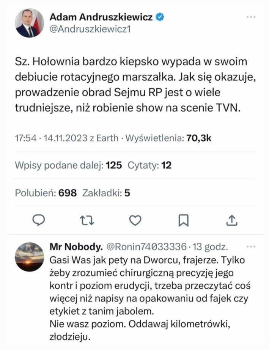Show the 698 likes list
The width and height of the screenshot is (269, 350).
[46, 193]
